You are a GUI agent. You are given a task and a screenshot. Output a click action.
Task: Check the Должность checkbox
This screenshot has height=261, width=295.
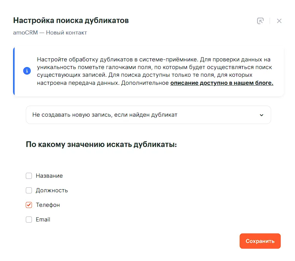click(x=29, y=190)
